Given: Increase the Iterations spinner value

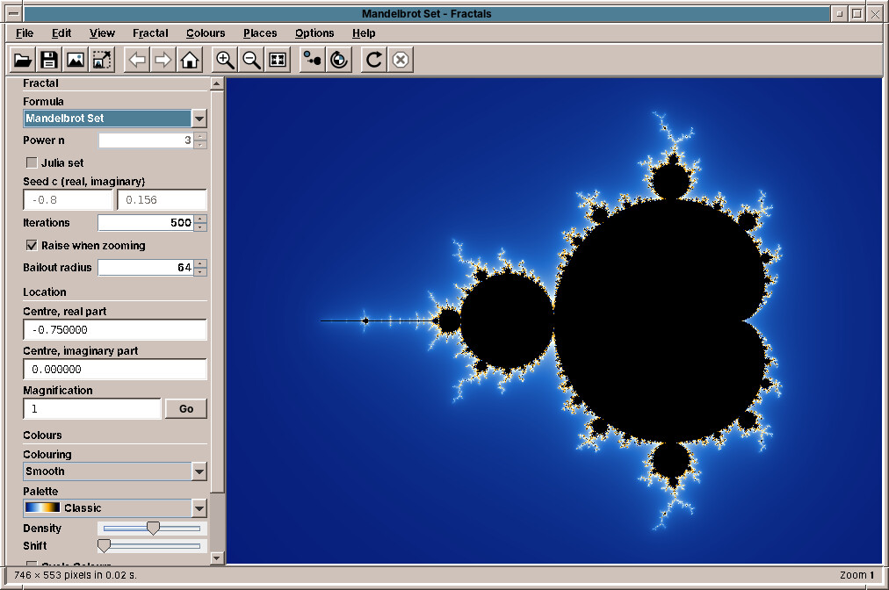Looking at the screenshot, I should click(x=200, y=219).
